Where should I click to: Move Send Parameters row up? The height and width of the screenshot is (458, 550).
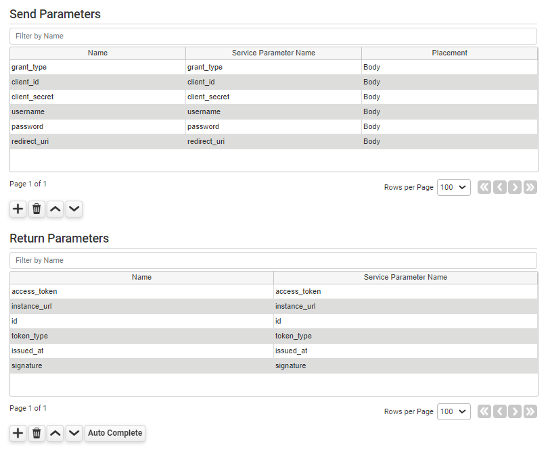click(55, 209)
